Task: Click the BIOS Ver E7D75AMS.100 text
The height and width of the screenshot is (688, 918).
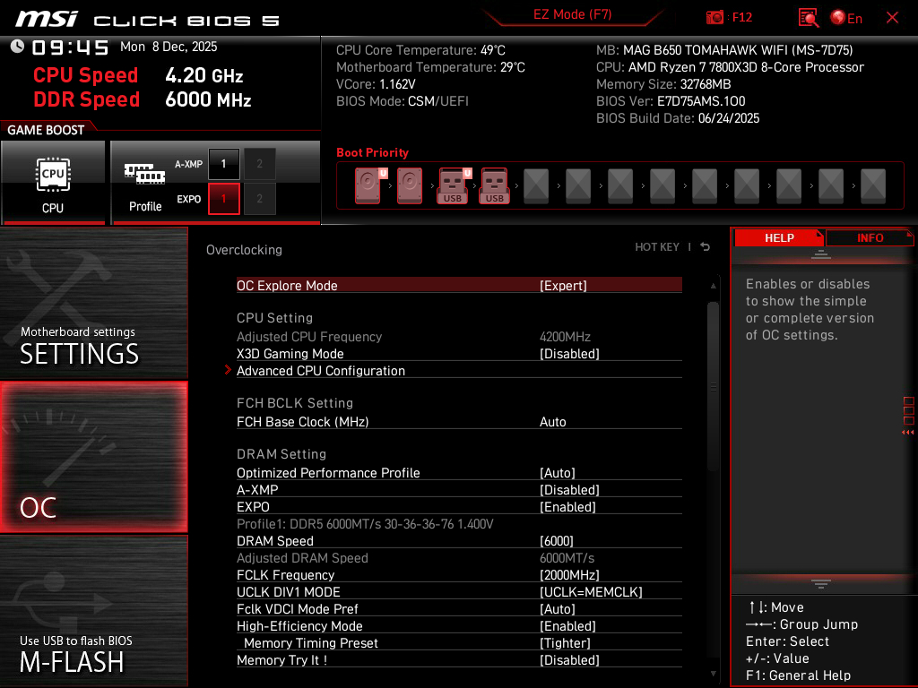Action: (x=671, y=101)
